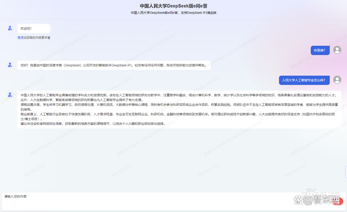Click the text 后回答的内容更丰富
This screenshot has height=212, width=347.
(37, 37)
